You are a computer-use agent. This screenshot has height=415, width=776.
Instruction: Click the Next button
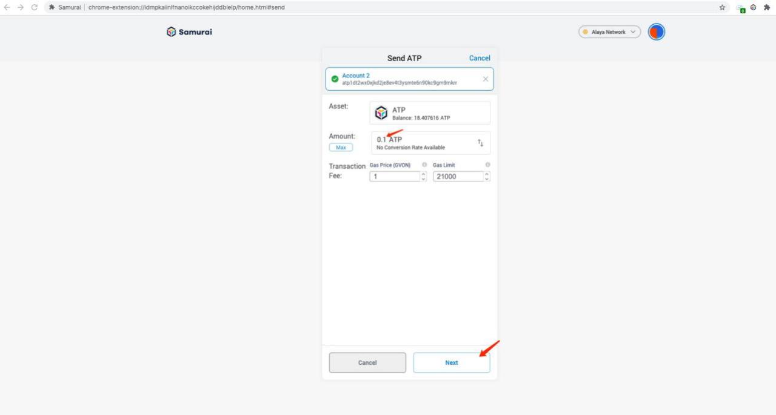pyautogui.click(x=451, y=363)
